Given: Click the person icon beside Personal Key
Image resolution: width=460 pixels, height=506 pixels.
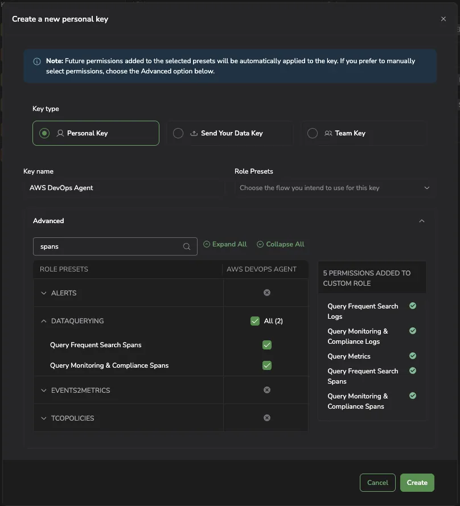Looking at the screenshot, I should [x=60, y=133].
